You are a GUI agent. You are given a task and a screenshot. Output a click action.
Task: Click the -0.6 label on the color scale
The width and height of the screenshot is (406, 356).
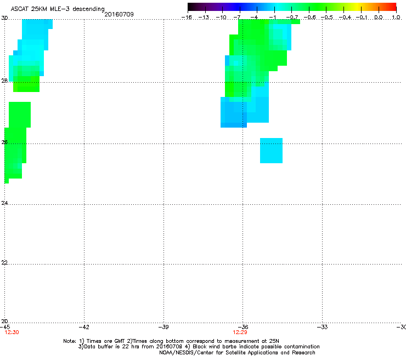pos(309,18)
